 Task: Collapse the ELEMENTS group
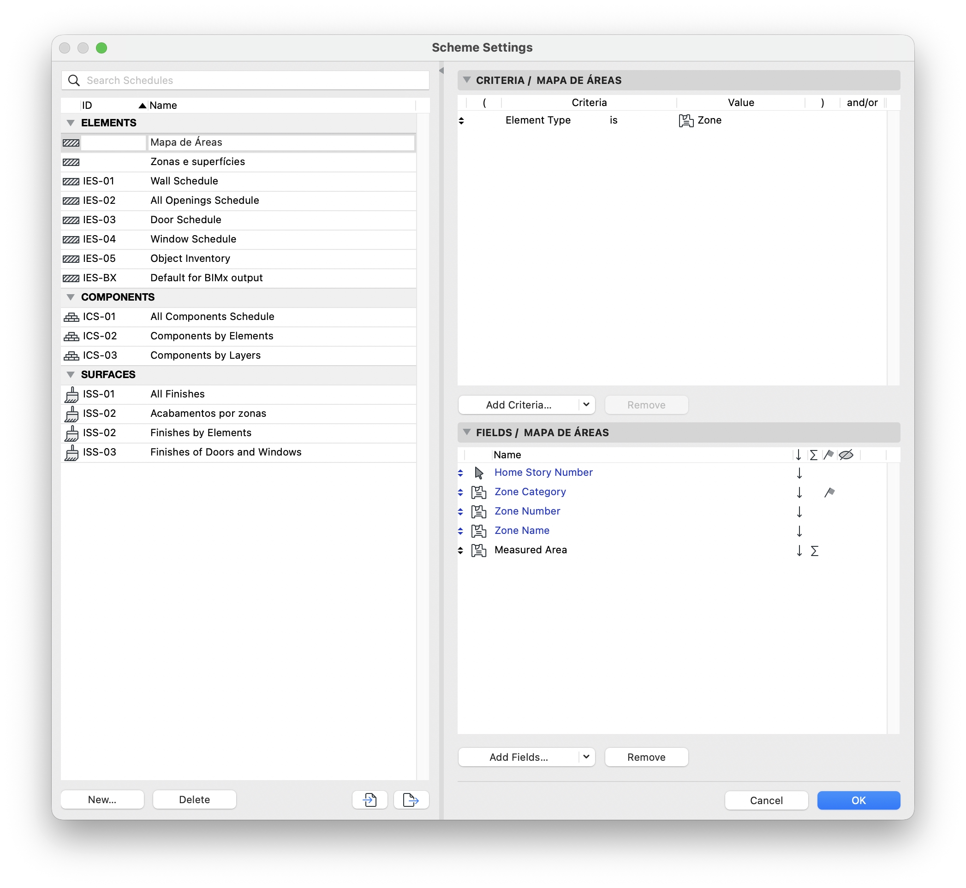(x=71, y=123)
